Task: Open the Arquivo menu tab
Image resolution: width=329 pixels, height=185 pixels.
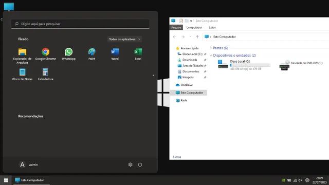Action: coord(176,27)
